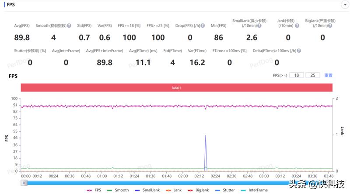Viewport: 350px width, 194px height.
Task: Click the Avg(FPS) value 89.8
Action: click(22, 38)
